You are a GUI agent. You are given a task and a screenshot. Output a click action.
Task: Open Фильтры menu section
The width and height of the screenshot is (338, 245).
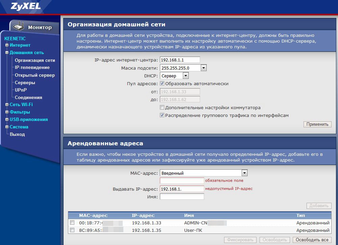(20, 112)
